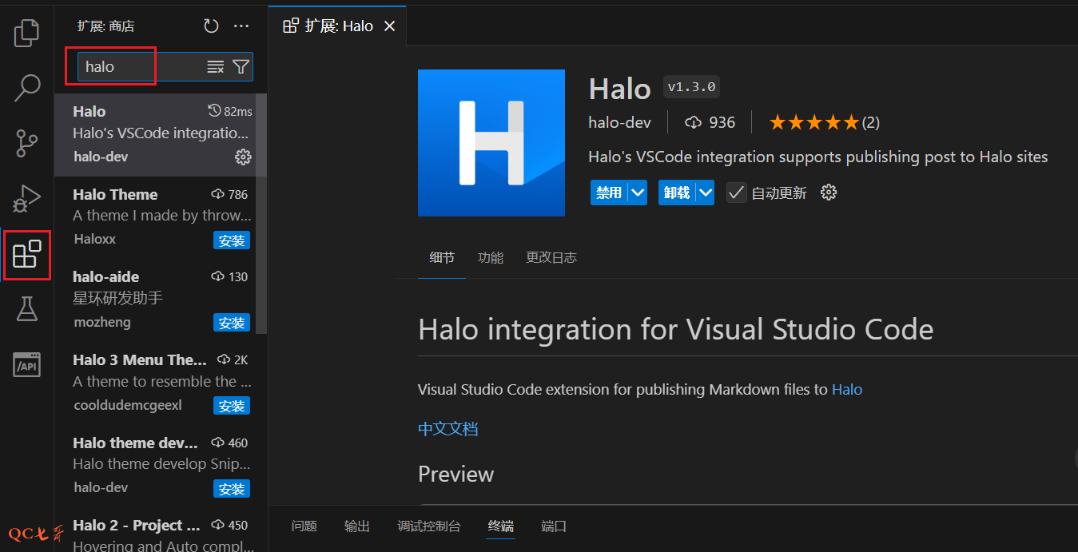This screenshot has height=552, width=1078.
Task: Open the Chinese documentation link
Action: [x=448, y=428]
